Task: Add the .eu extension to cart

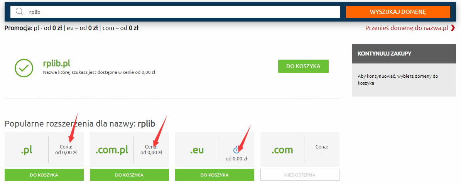Action: tap(214, 175)
